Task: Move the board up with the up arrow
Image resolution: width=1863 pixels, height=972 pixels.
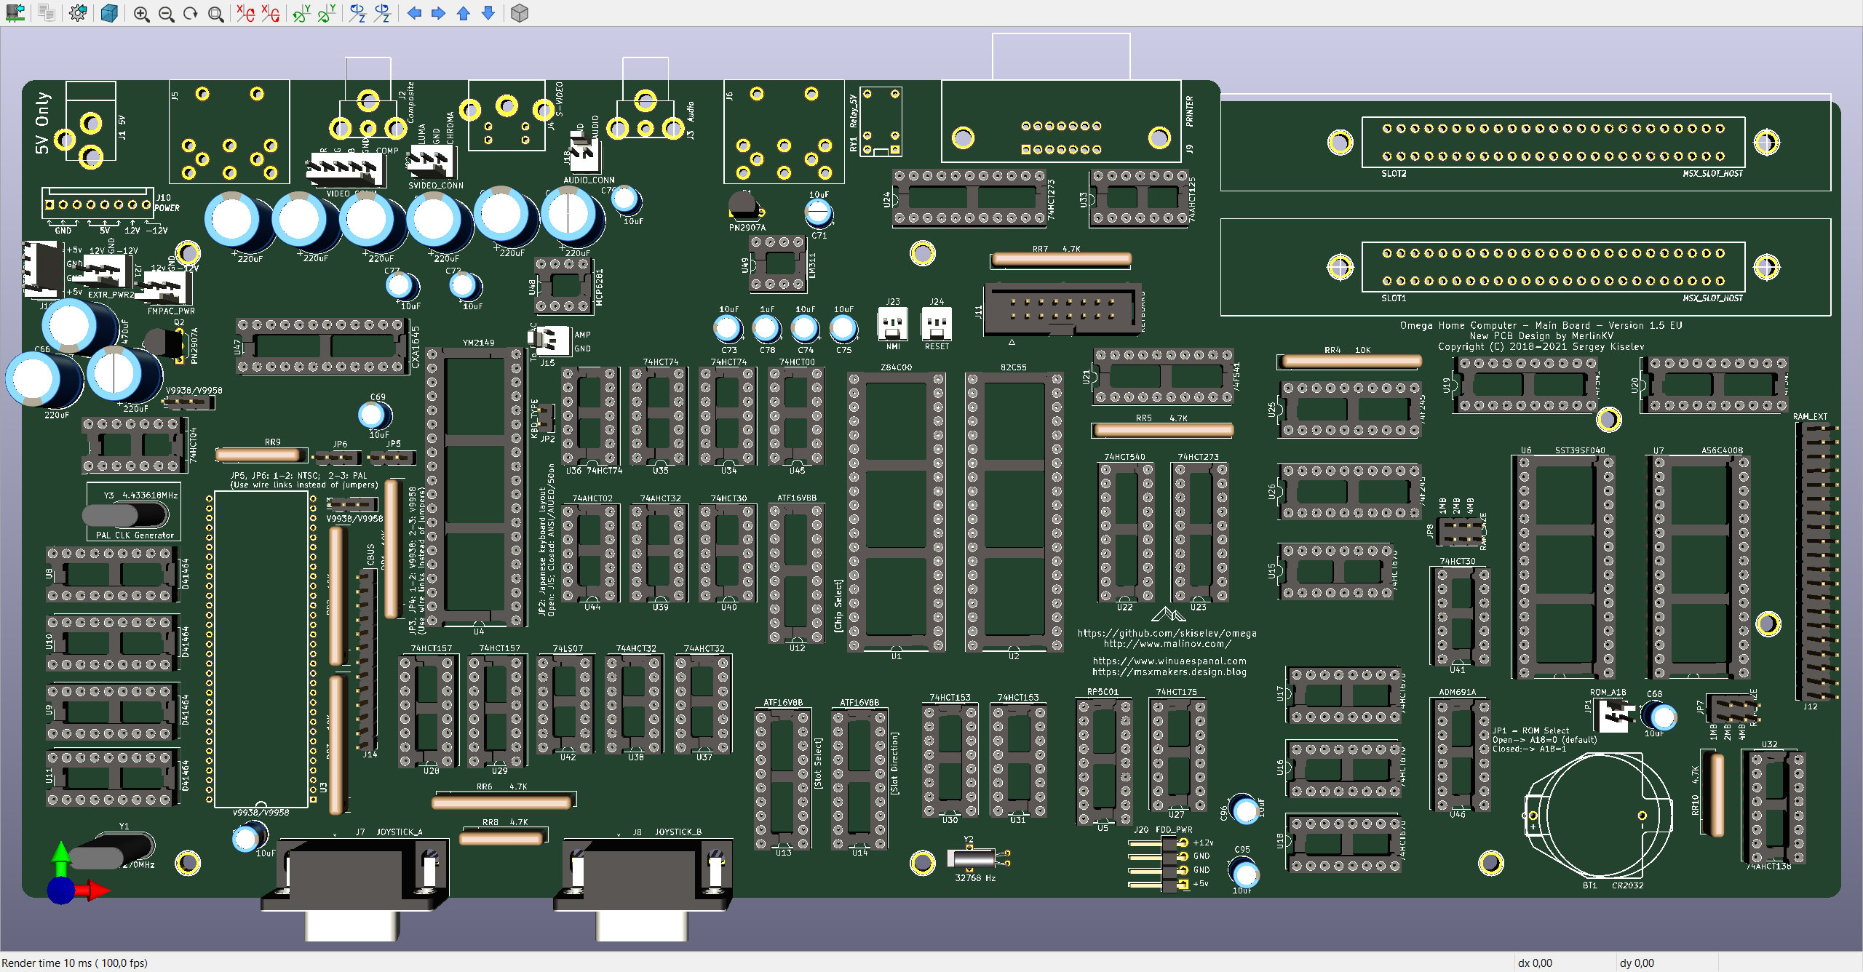Action: point(463,13)
